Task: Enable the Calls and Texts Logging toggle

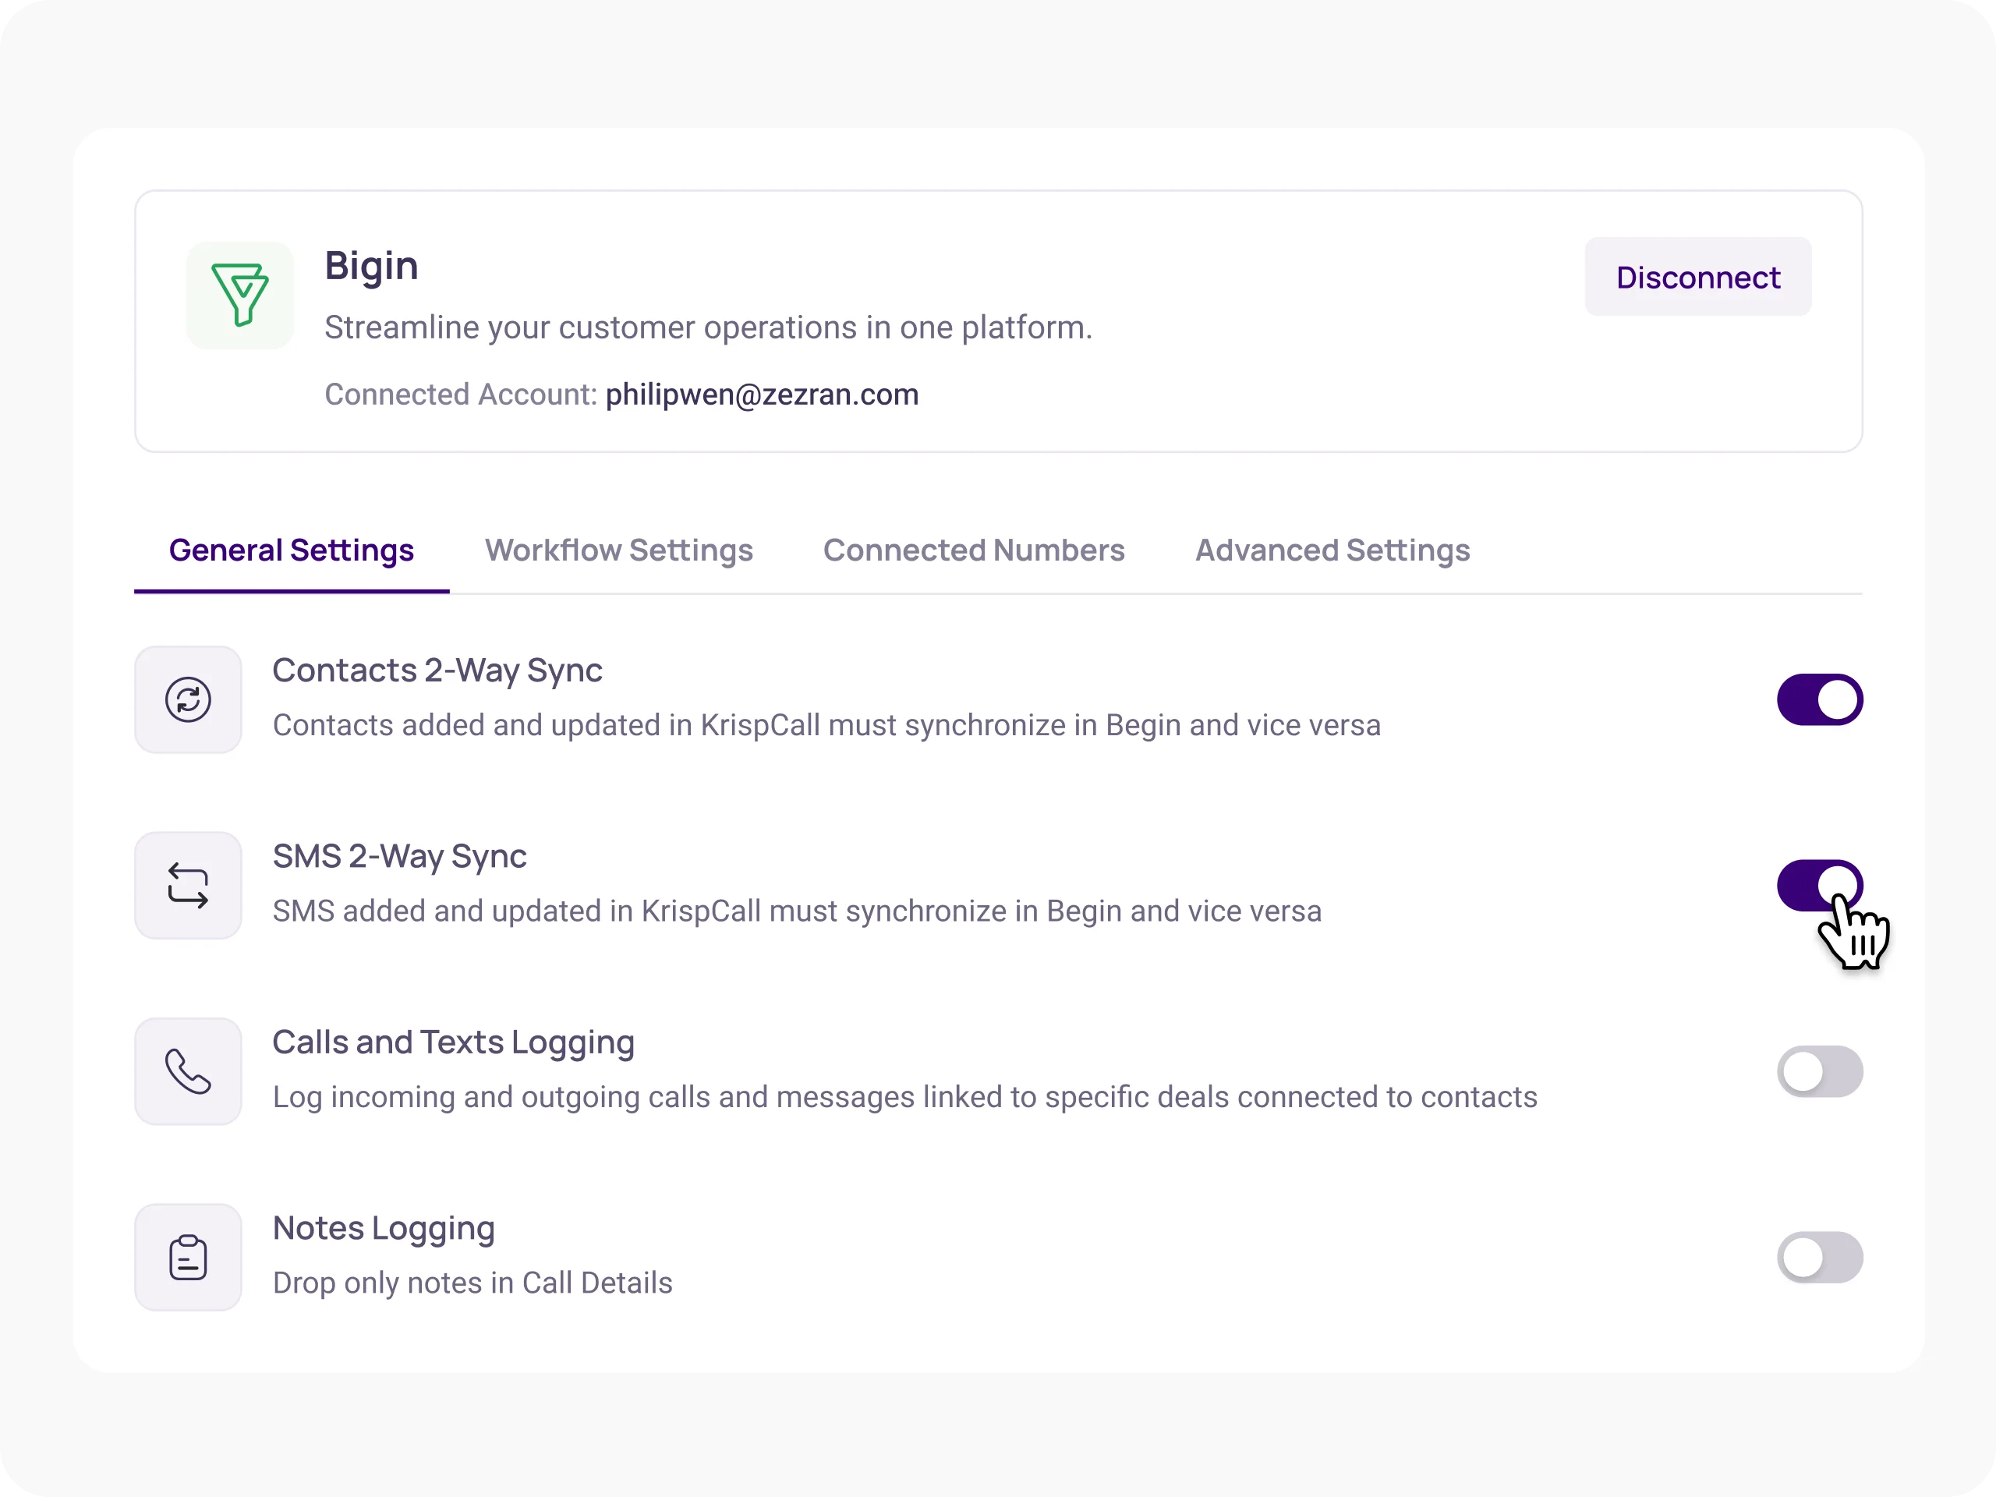Action: (1820, 1071)
